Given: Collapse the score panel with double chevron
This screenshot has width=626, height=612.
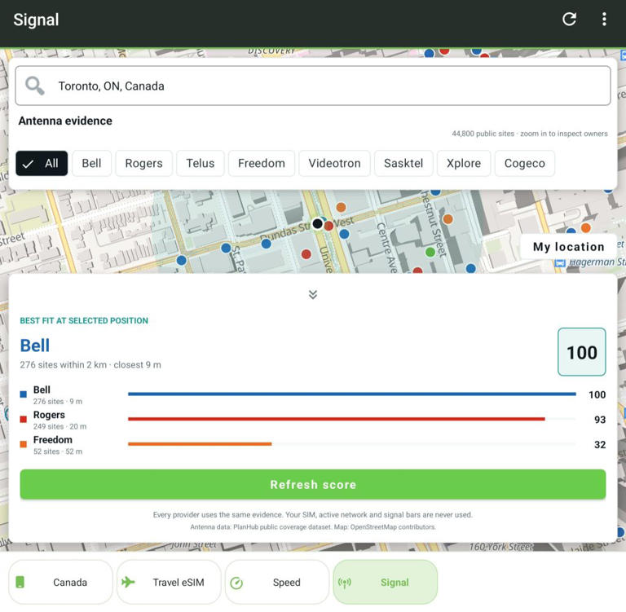Looking at the screenshot, I should [313, 295].
